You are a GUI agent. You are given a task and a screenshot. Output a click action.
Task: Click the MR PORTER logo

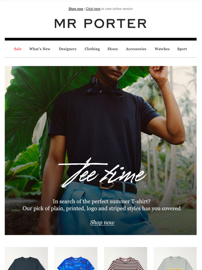click(101, 24)
